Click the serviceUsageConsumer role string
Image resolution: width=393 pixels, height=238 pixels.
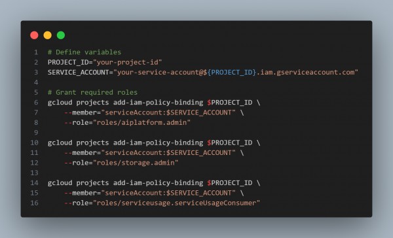tap(177, 203)
